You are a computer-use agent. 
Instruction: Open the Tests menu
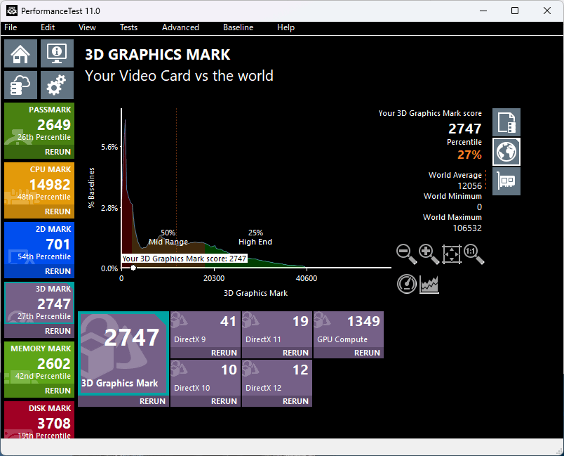[128, 27]
